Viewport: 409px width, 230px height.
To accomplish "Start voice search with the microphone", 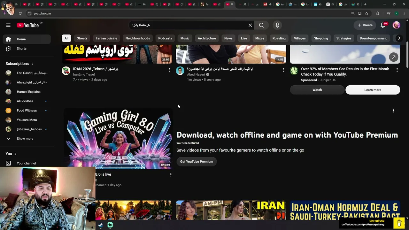I will coord(277,25).
